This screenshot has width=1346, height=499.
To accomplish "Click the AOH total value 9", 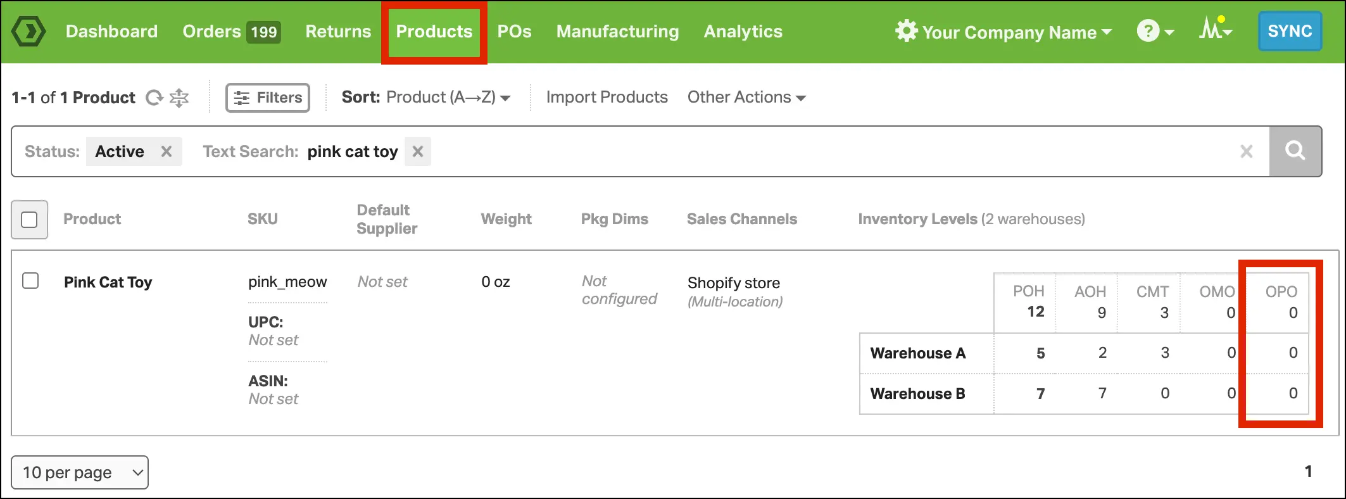I will (x=1102, y=313).
